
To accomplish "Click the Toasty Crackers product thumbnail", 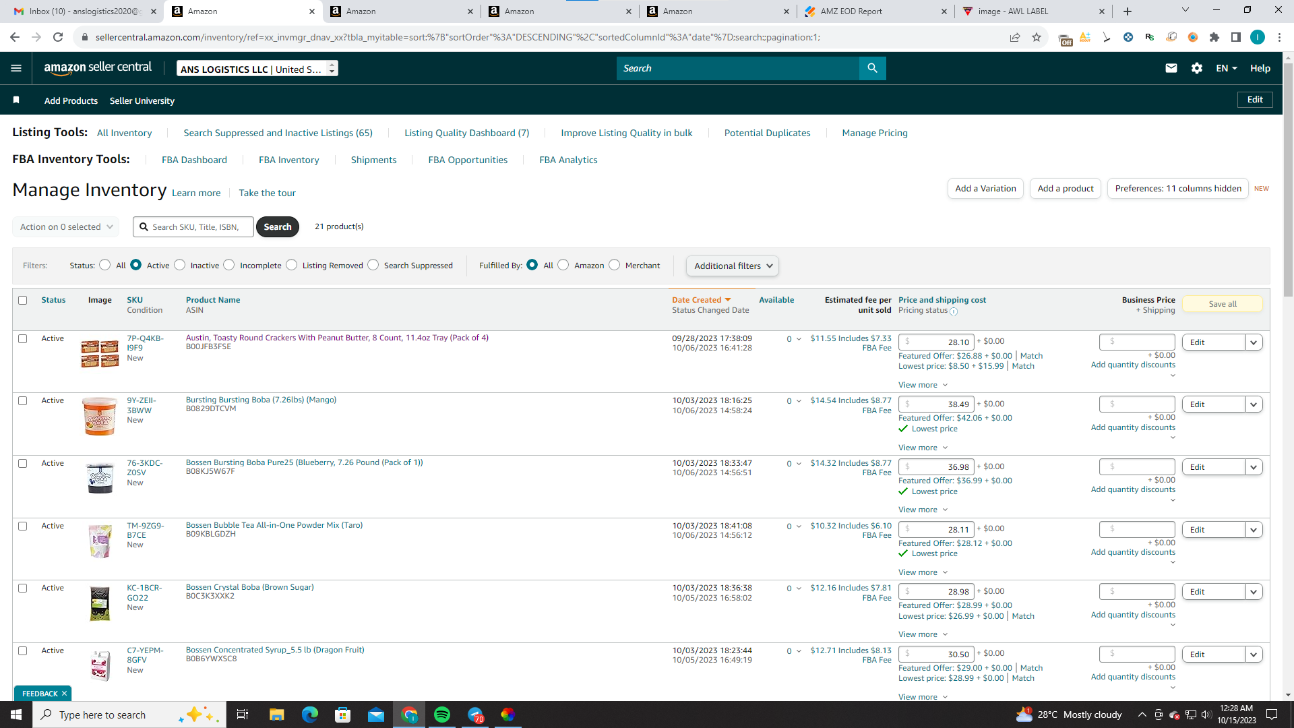I will tap(100, 354).
